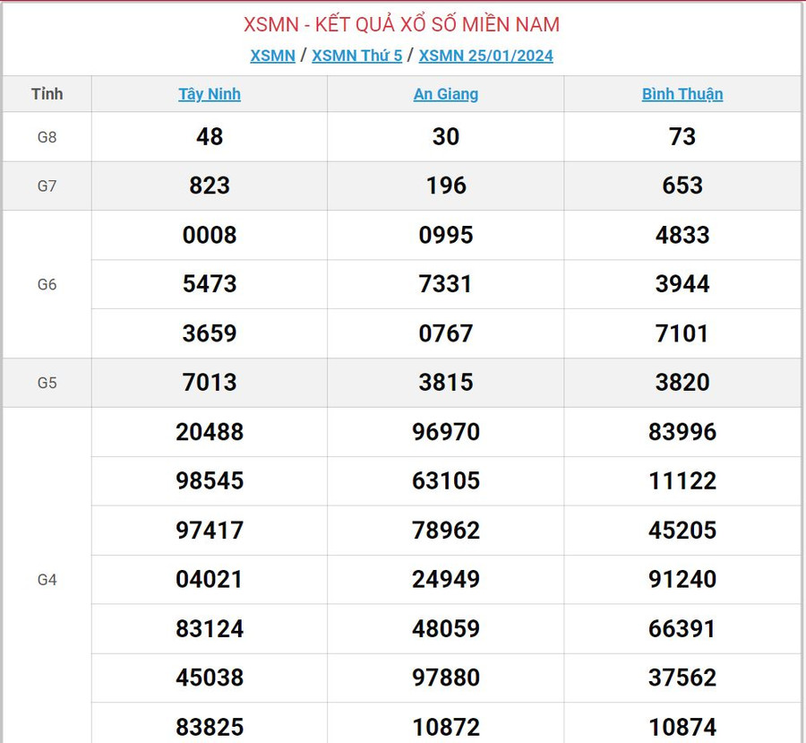The height and width of the screenshot is (743, 806).
Task: Select the G5 row label
Action: pos(47,383)
